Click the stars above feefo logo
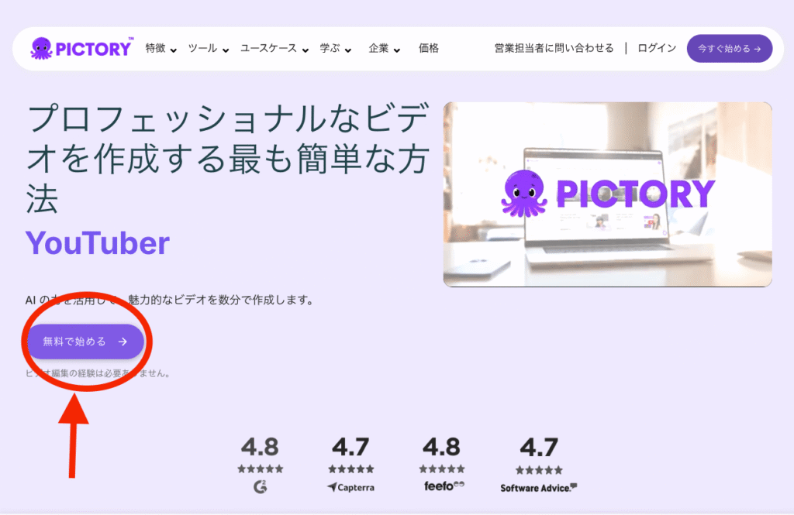 tap(441, 469)
